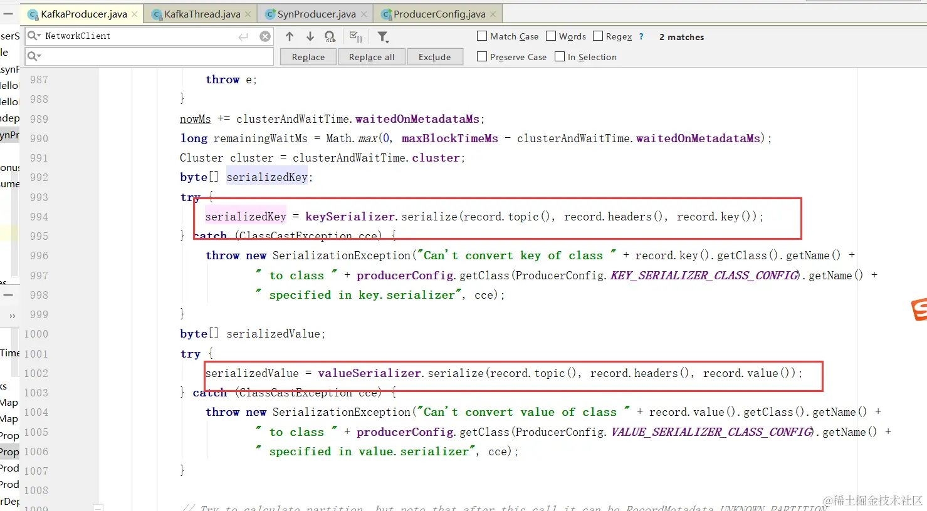Screen dimensions: 927x511
Task: Click the Replace button
Action: tap(308, 57)
